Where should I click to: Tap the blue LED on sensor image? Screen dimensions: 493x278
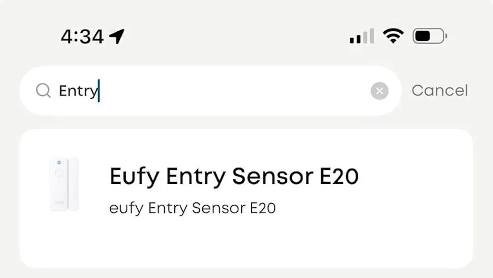point(58,162)
